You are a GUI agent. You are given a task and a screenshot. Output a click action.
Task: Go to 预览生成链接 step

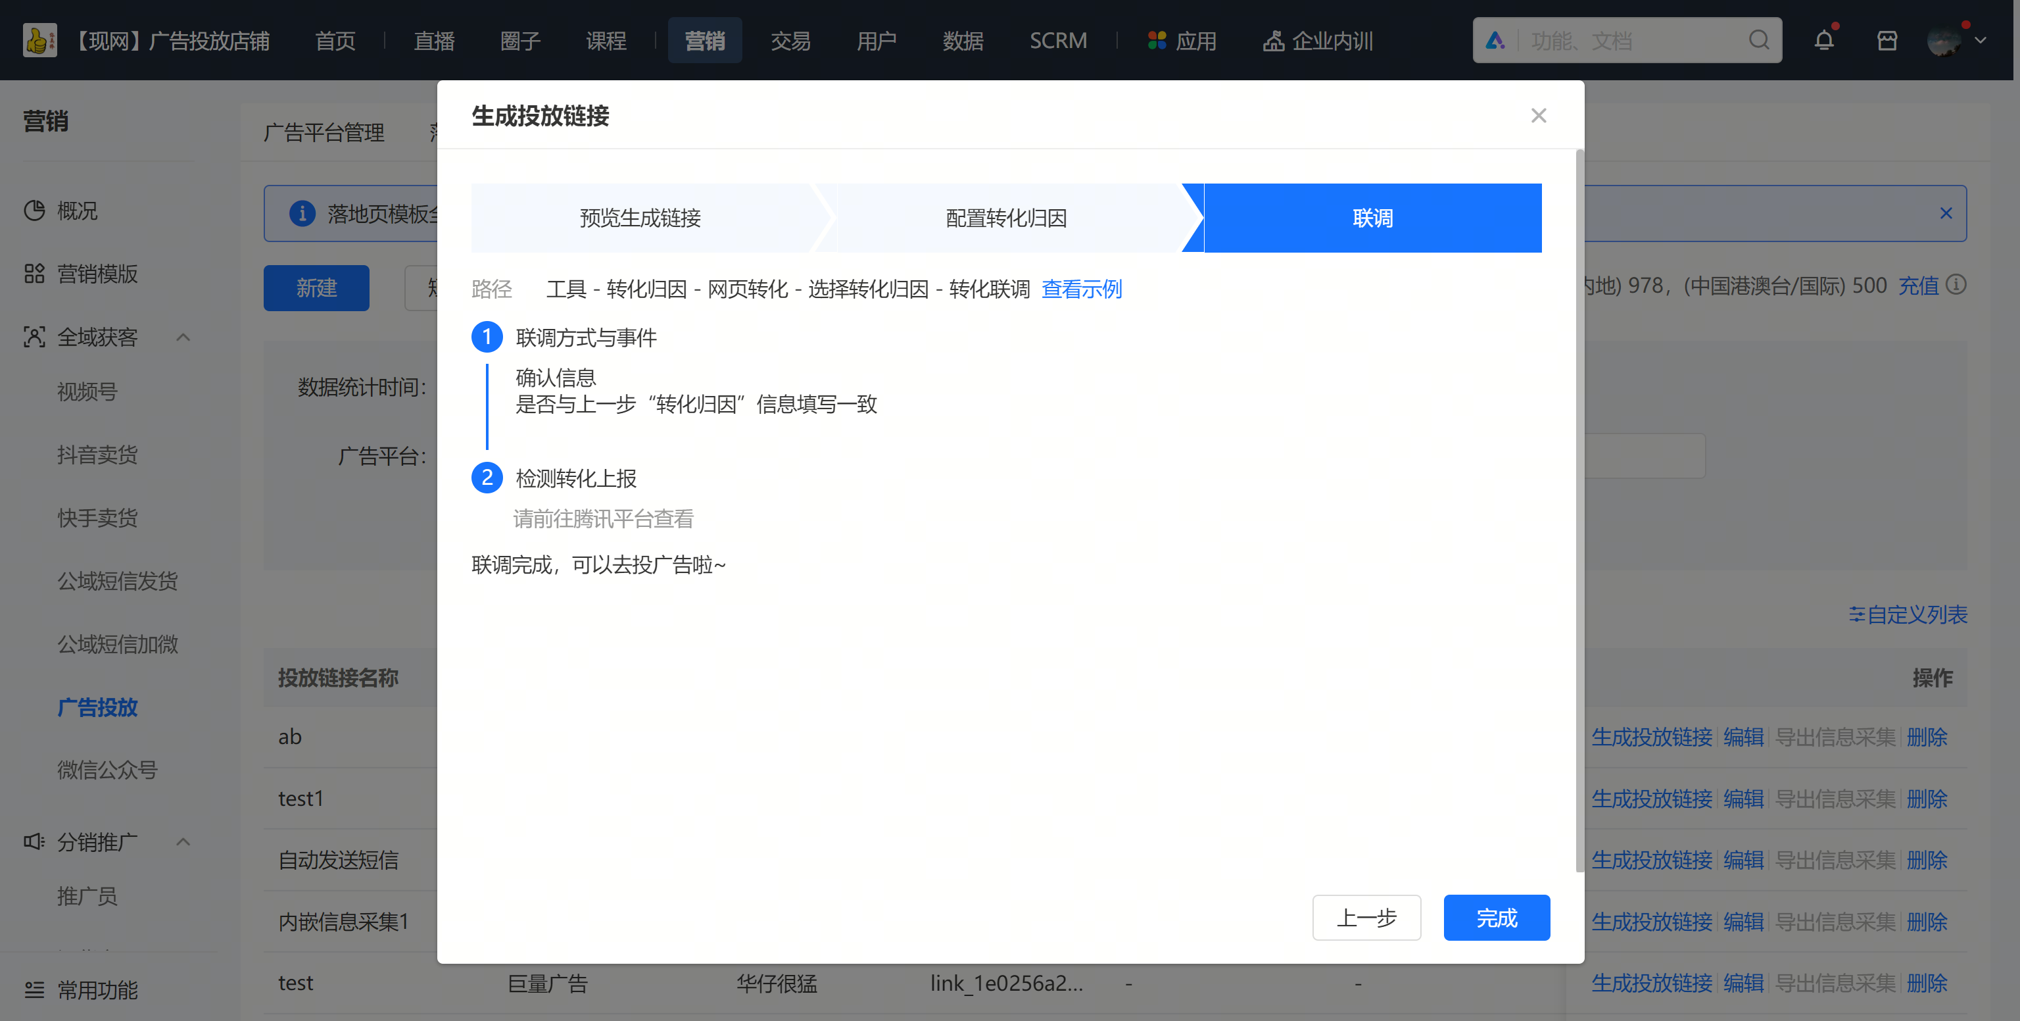click(640, 217)
